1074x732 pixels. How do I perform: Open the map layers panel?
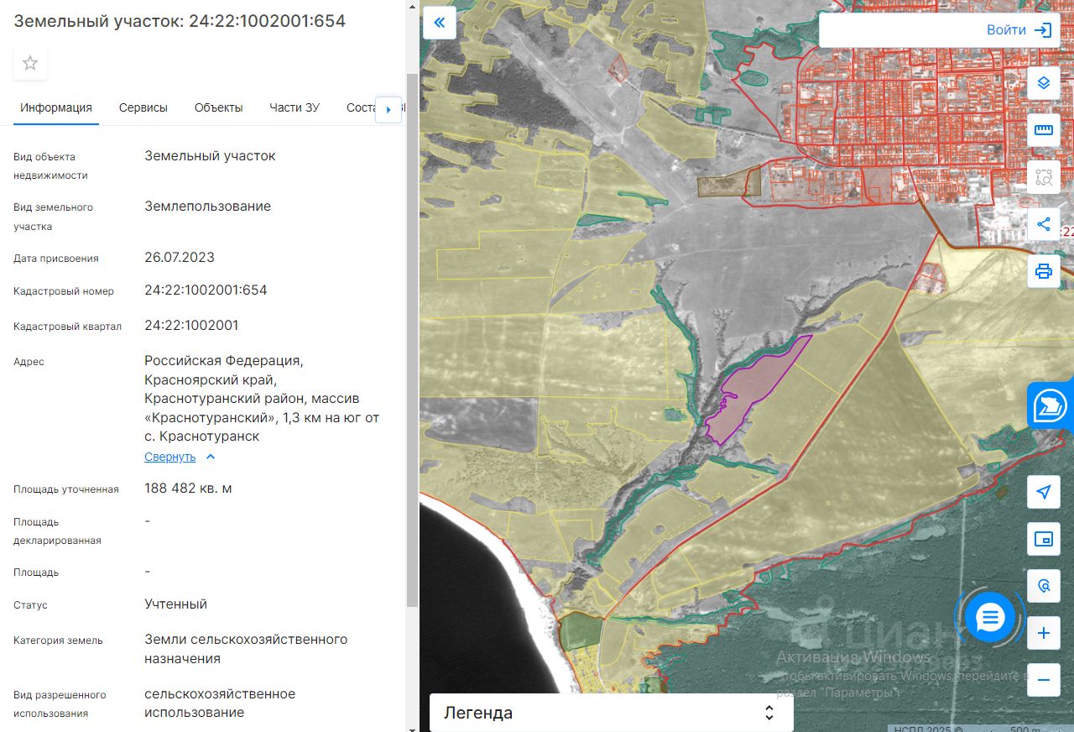point(1044,83)
